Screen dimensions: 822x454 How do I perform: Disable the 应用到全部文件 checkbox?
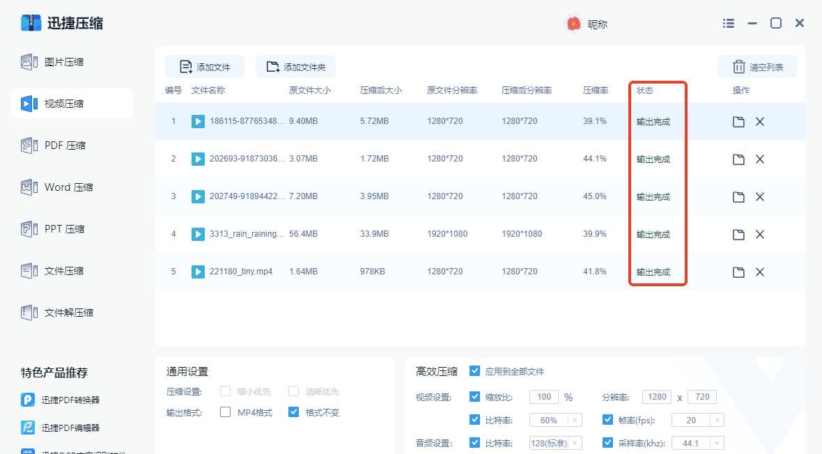pyautogui.click(x=474, y=371)
